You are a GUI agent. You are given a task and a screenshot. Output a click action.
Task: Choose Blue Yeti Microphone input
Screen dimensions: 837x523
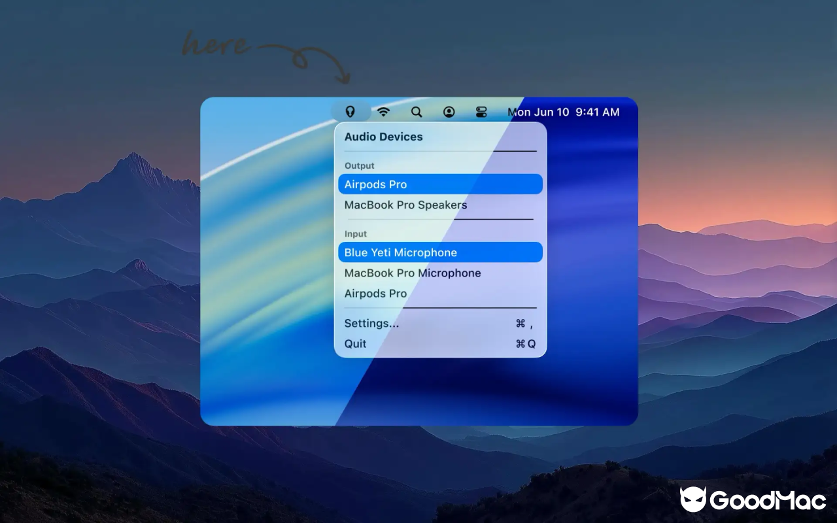tap(440, 252)
